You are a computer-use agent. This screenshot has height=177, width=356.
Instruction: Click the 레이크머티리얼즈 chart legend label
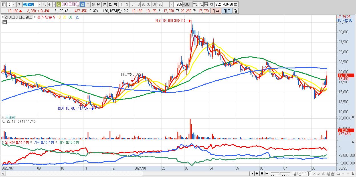pyautogui.click(x=19, y=17)
